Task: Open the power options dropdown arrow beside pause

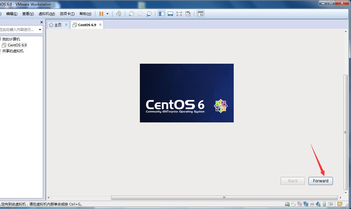Action: 107,14
